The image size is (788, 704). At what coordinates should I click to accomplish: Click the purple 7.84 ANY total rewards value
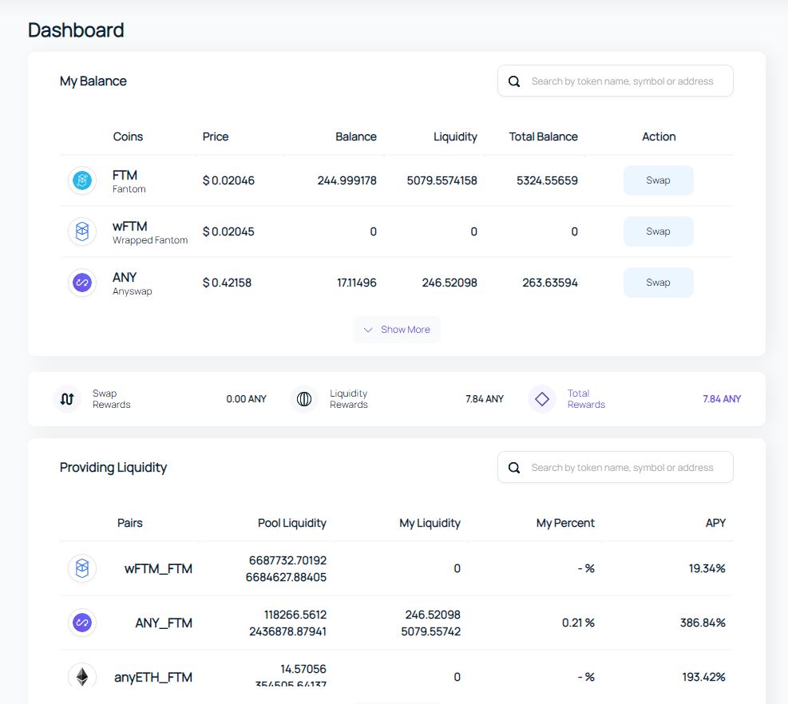tap(722, 399)
